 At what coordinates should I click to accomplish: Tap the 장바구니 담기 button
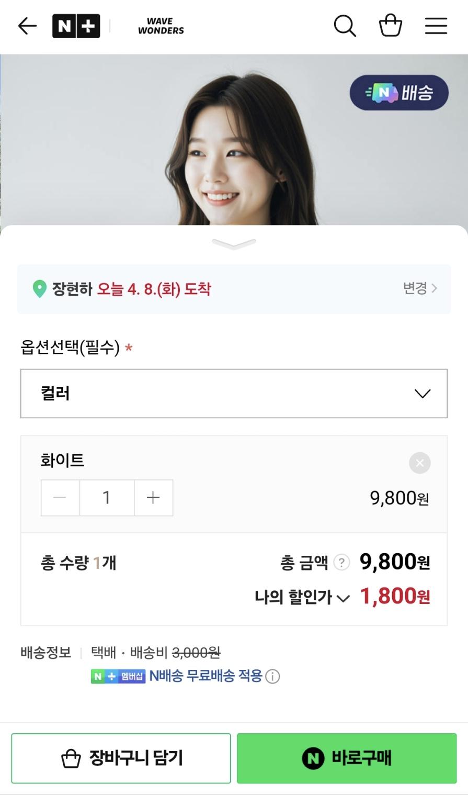[121, 758]
